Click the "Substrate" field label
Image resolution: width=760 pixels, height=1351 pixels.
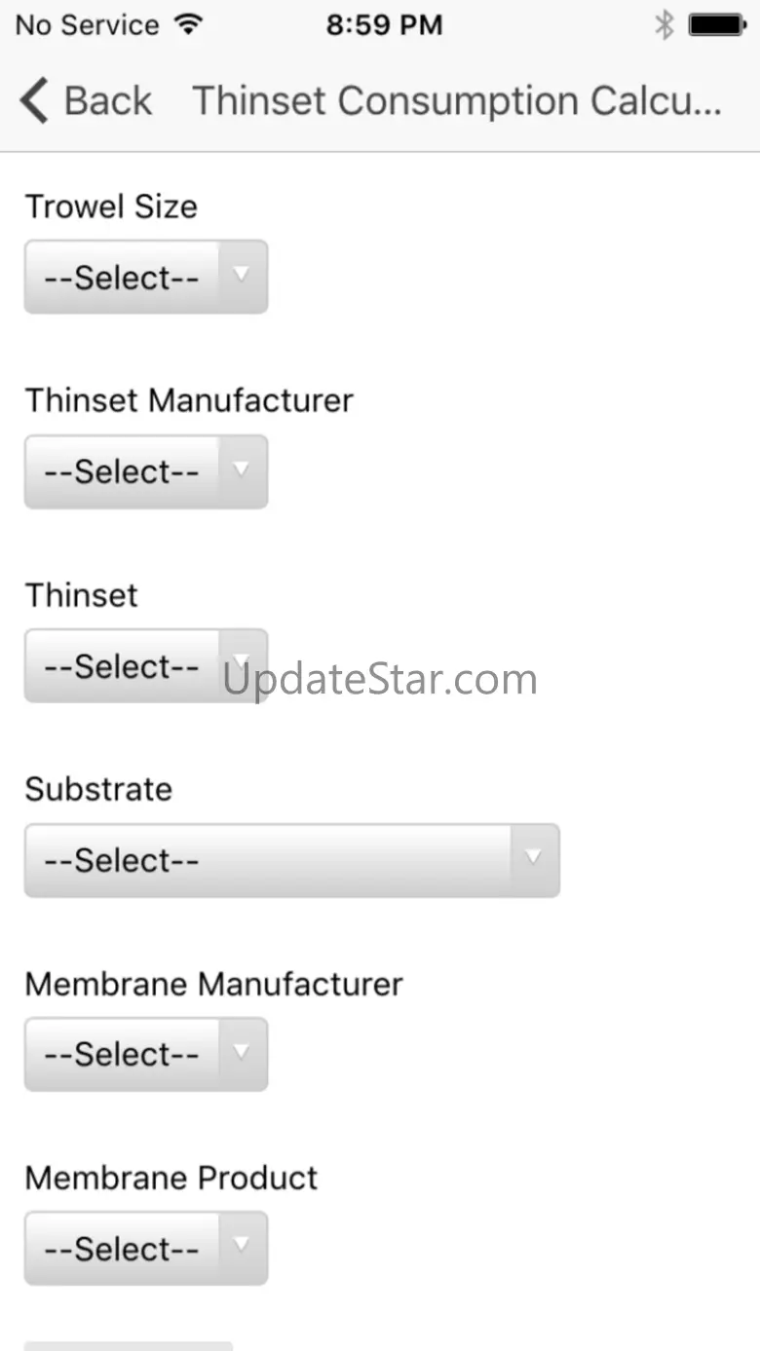tap(98, 789)
